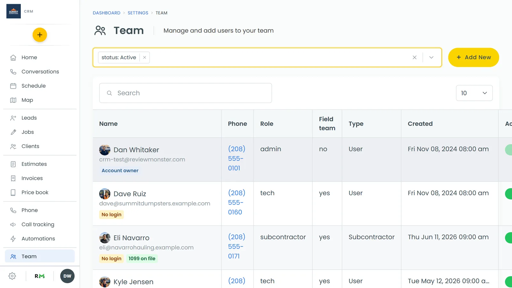
Task: Remove the status: Active filter chip
Action: pos(145,58)
